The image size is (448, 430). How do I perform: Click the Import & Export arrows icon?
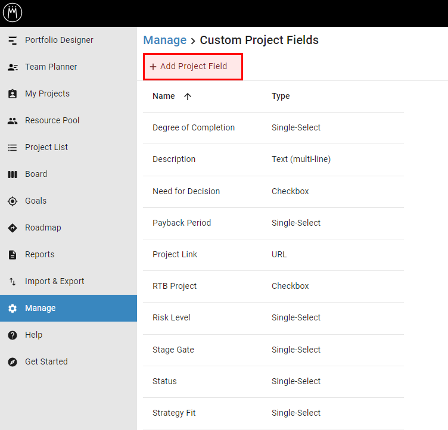(x=13, y=282)
